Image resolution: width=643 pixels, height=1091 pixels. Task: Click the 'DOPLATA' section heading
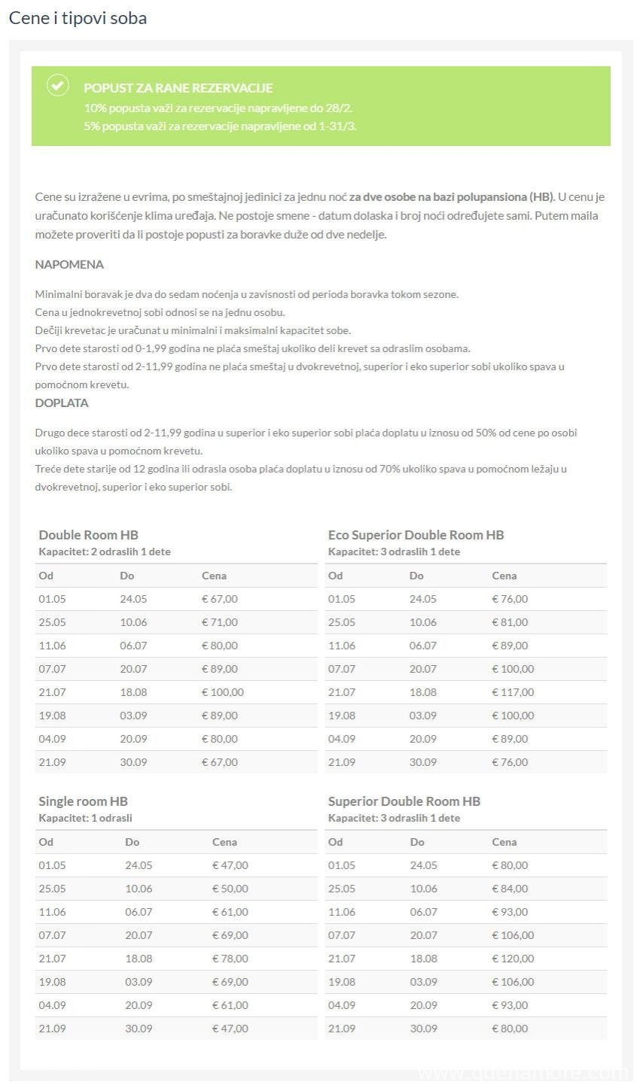62,403
